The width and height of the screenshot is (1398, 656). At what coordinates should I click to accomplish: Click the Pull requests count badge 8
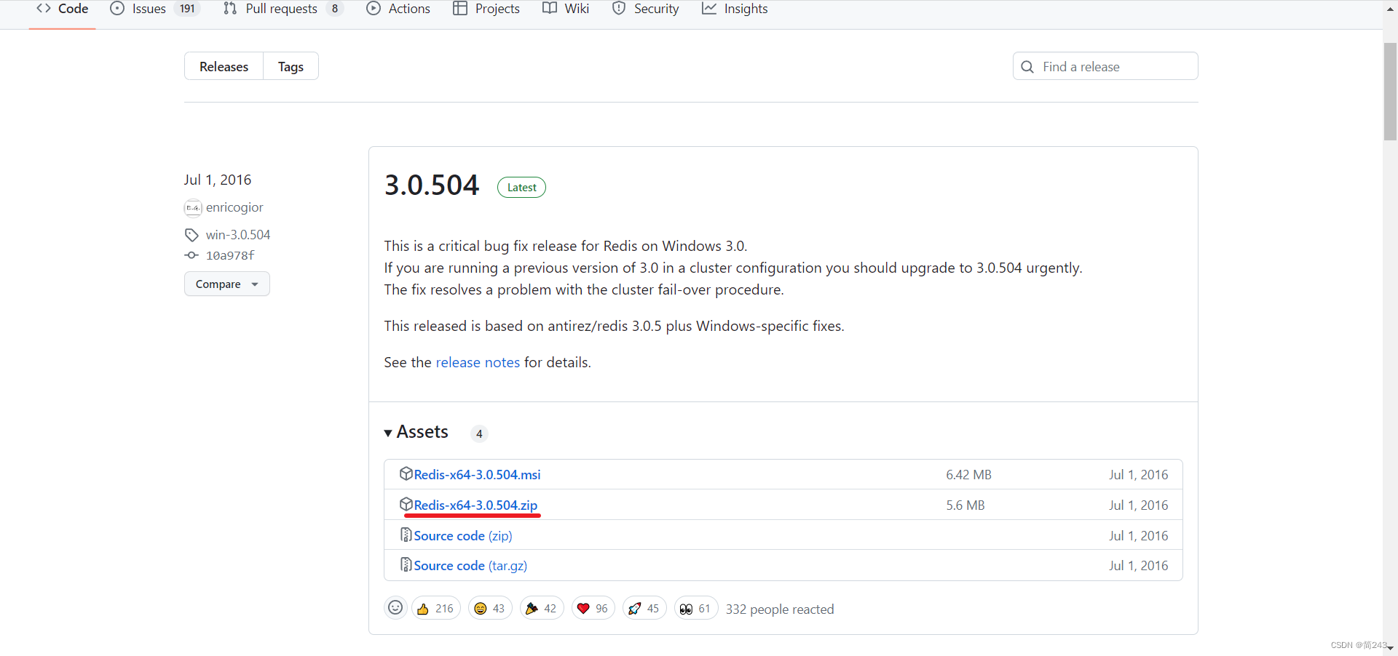[335, 9]
